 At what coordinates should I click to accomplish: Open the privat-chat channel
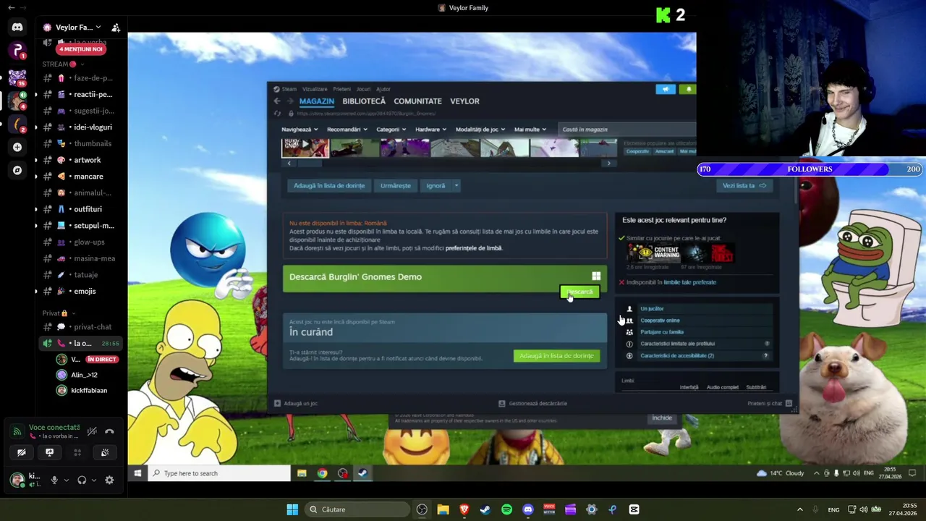point(81,327)
